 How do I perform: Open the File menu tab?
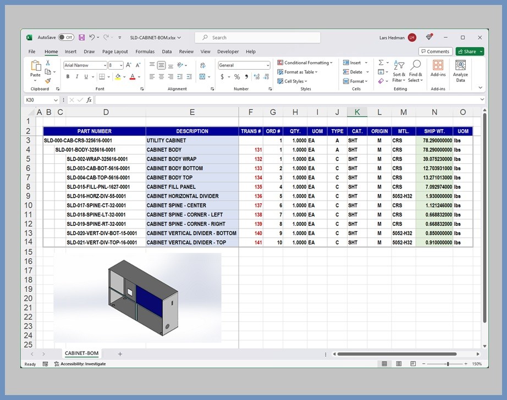coord(32,51)
